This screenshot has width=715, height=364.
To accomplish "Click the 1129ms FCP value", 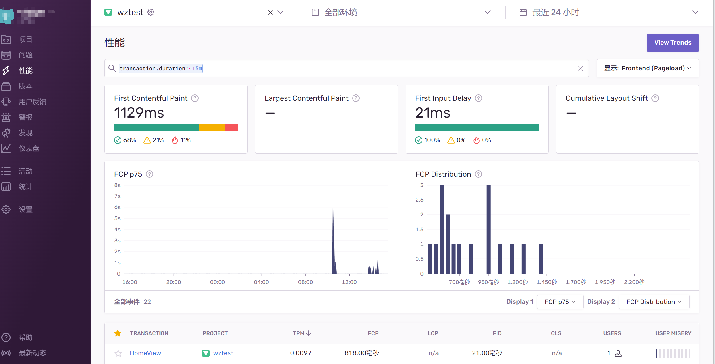I will point(139,112).
